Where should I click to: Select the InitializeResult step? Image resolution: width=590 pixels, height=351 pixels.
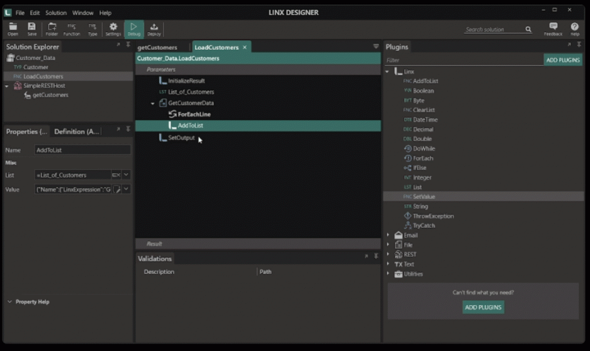point(186,81)
